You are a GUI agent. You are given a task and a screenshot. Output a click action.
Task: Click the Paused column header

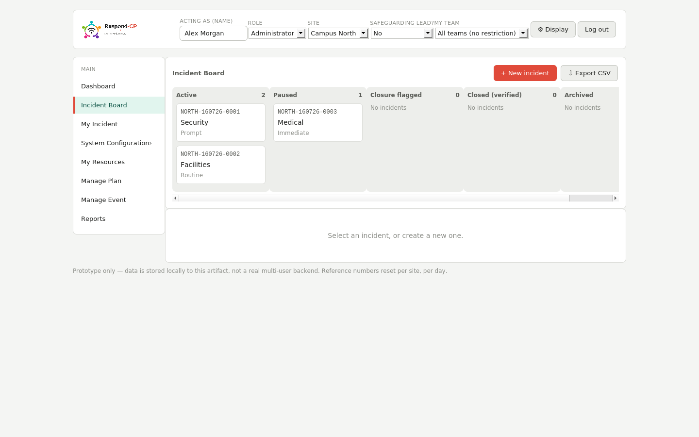(318, 95)
